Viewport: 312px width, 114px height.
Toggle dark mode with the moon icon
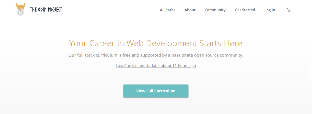pos(289,10)
